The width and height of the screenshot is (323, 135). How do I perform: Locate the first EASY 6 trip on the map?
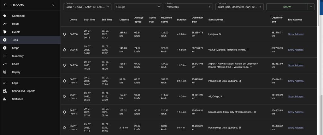click(x=64, y=34)
